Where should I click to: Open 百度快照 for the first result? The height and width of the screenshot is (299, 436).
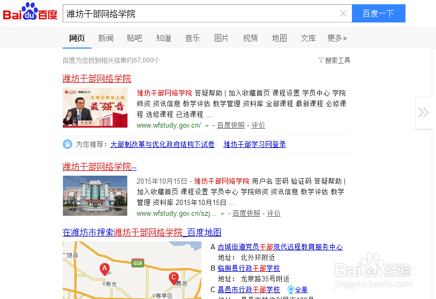pyautogui.click(x=231, y=125)
